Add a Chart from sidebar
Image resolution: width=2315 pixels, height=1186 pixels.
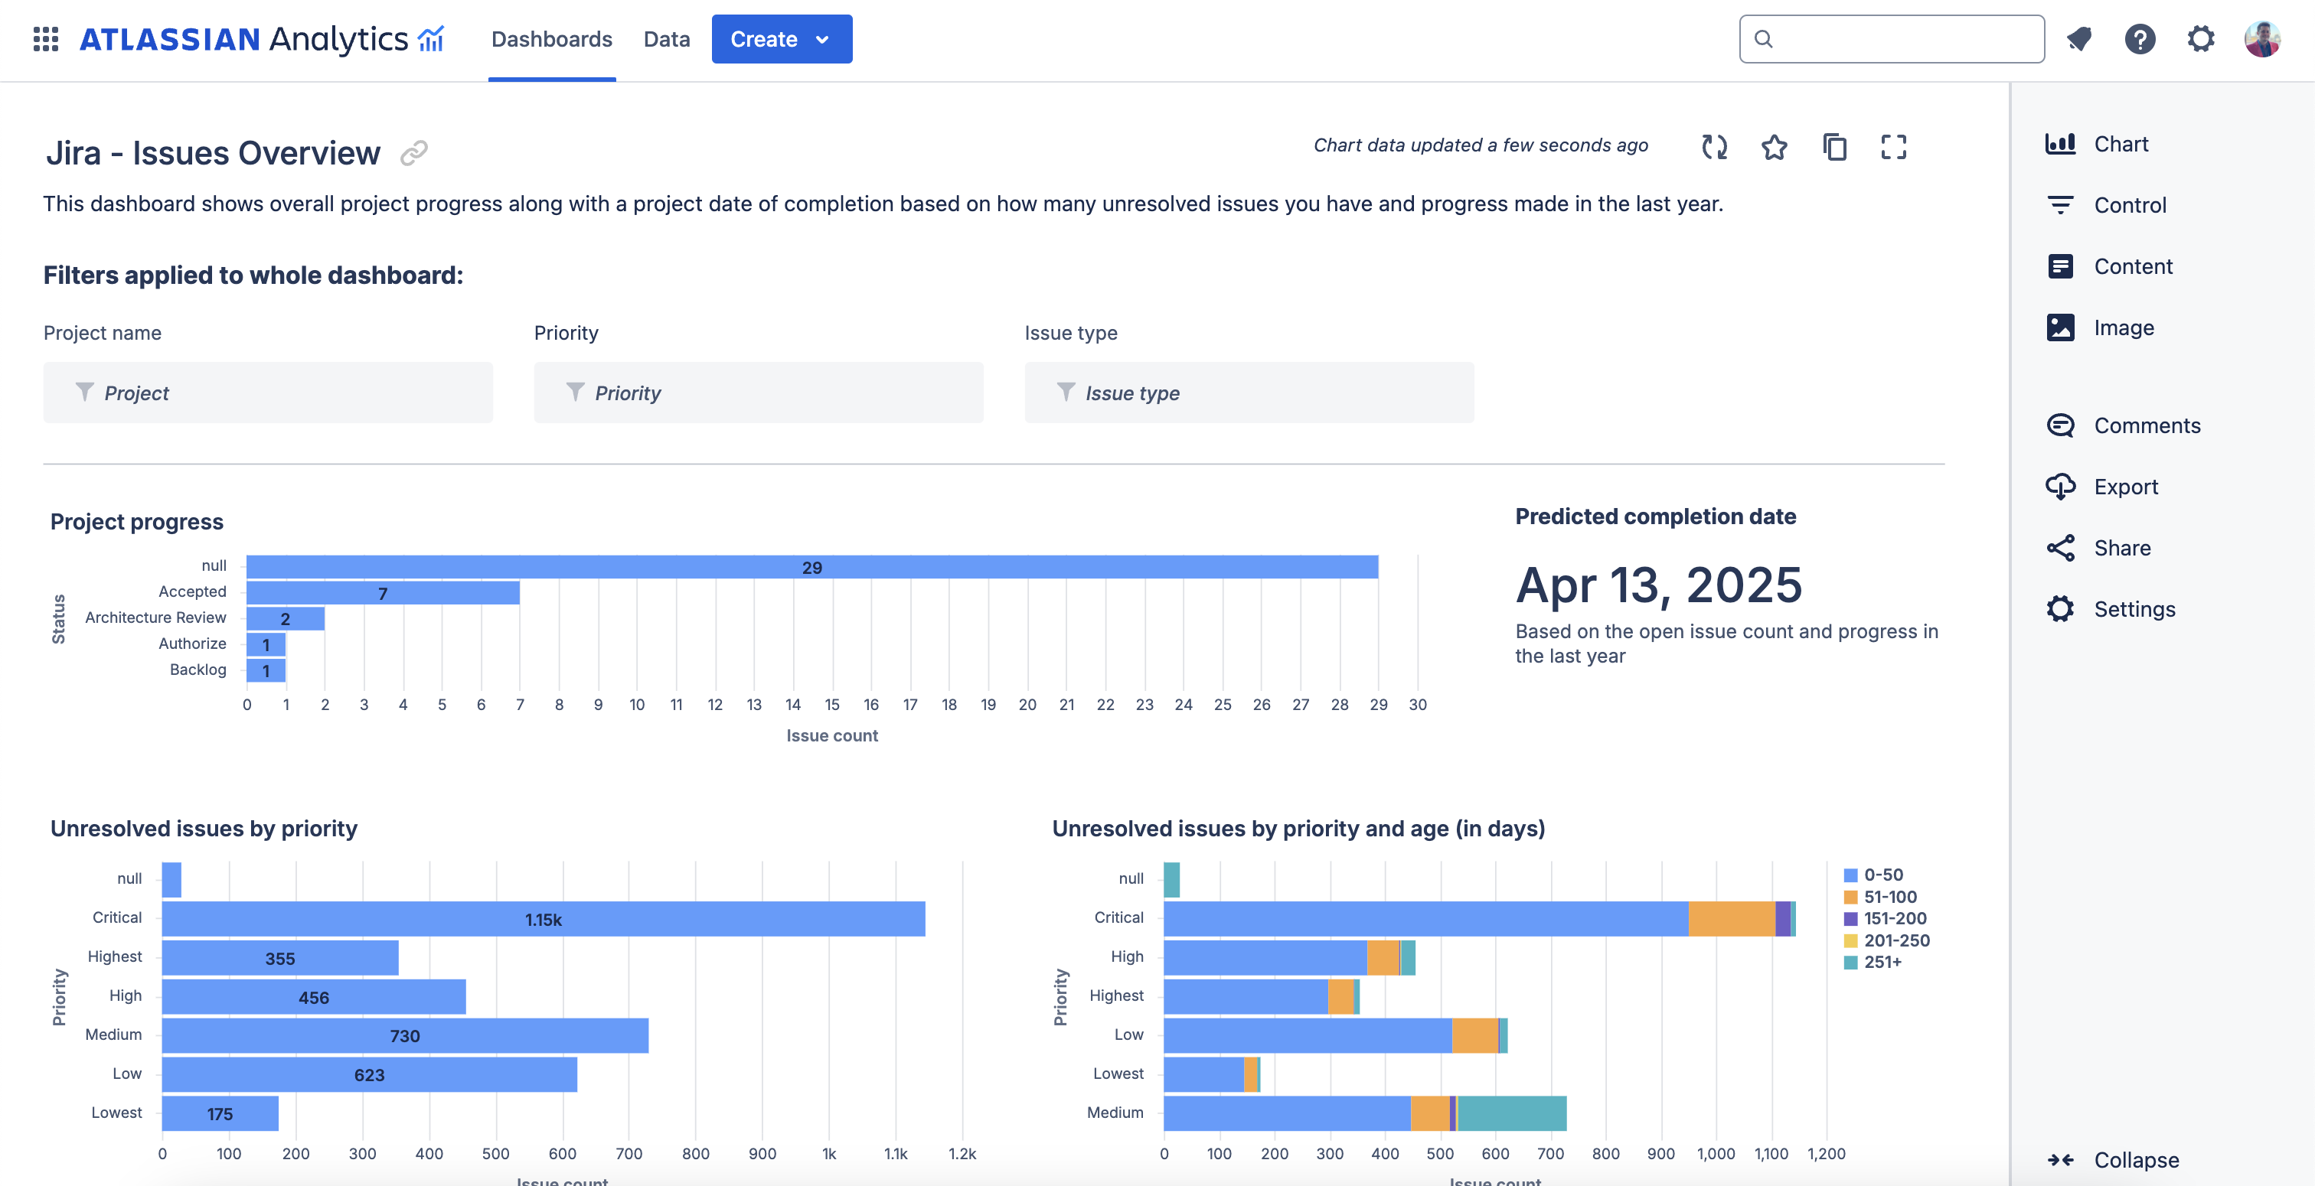point(2097,144)
